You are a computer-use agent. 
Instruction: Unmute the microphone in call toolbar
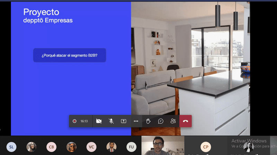pos(111,121)
